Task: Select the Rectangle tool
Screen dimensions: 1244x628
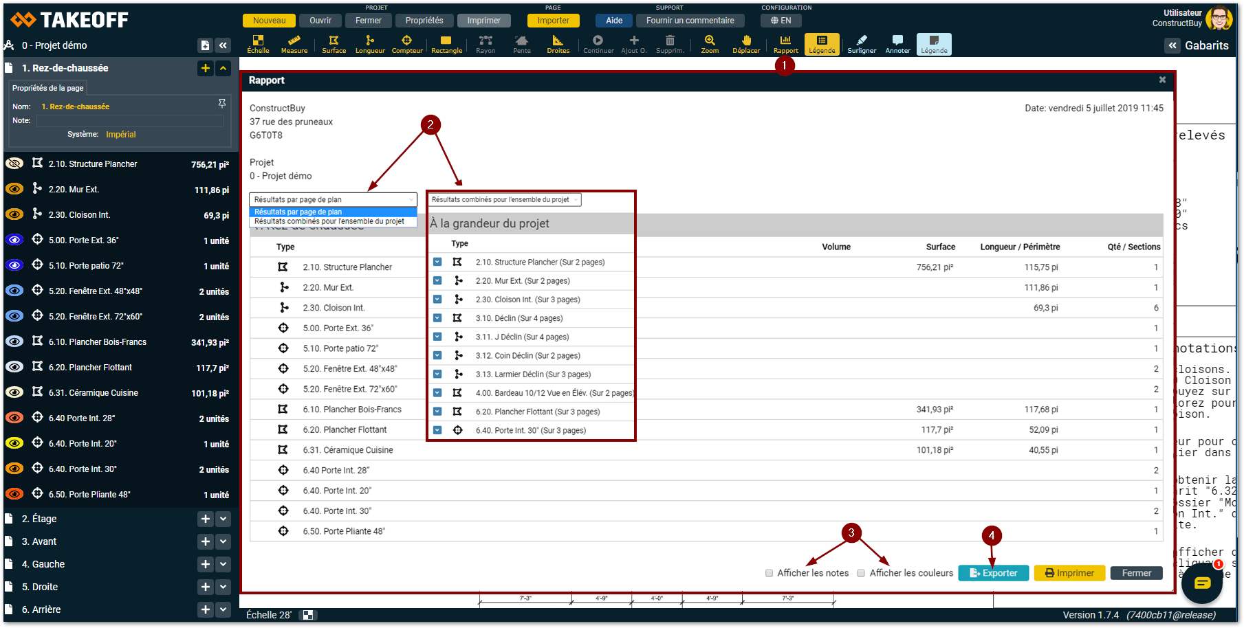Action: click(446, 44)
